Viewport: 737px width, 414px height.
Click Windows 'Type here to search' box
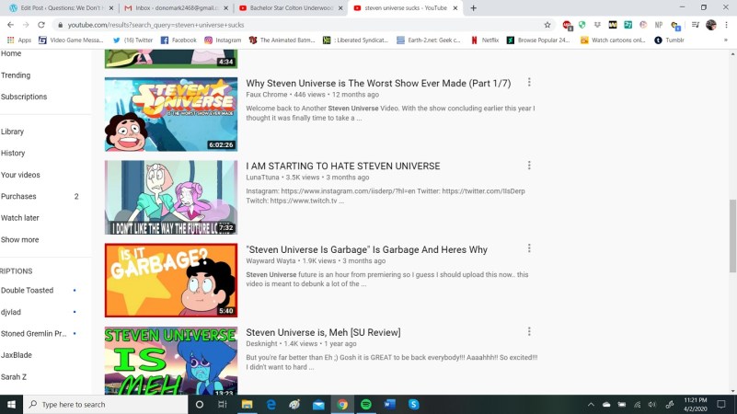coord(105,404)
